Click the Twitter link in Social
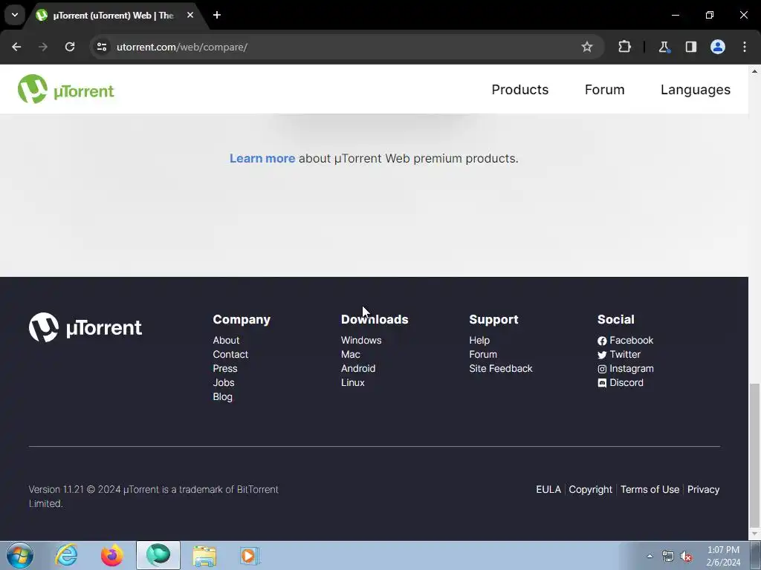 (619, 354)
